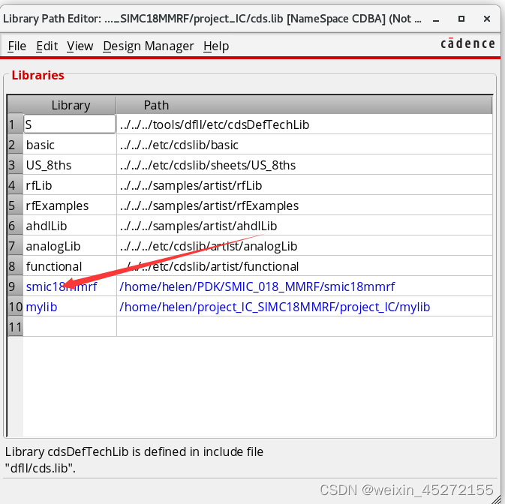Open the Help menu
Viewport: 505px width, 504px height.
coord(216,46)
